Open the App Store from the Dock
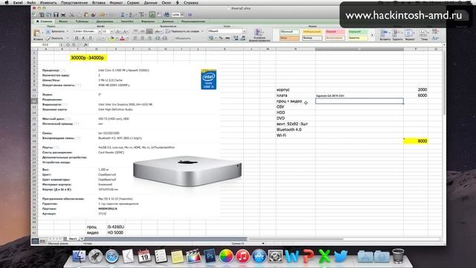 click(x=259, y=256)
